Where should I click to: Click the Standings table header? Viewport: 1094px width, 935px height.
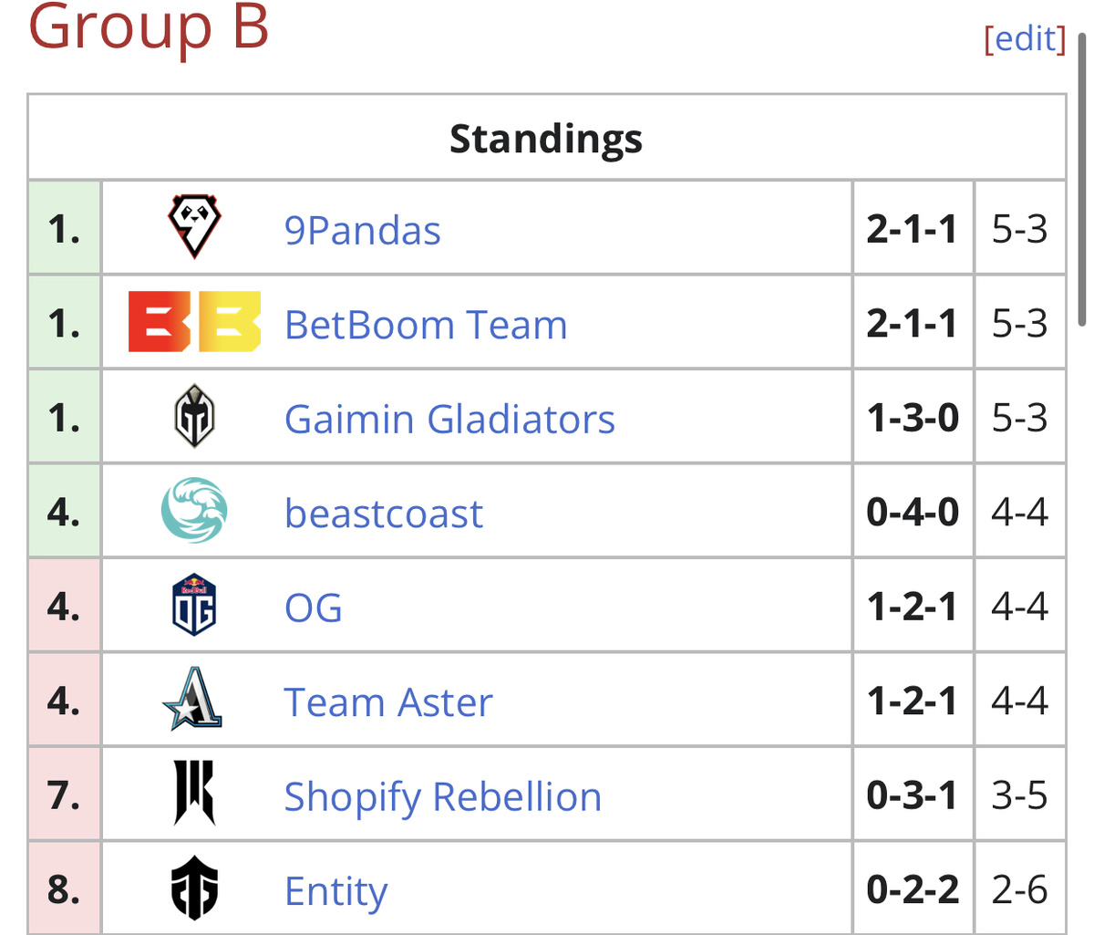pos(546,138)
